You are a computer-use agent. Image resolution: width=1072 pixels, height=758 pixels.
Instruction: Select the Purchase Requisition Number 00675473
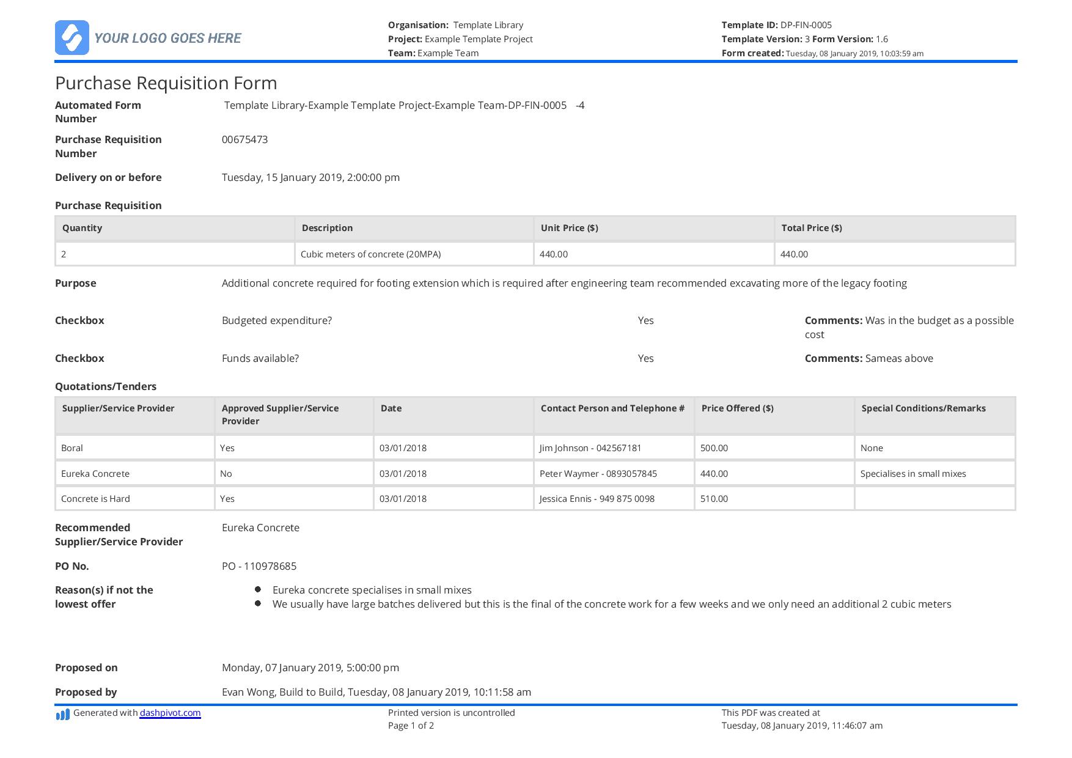(x=243, y=139)
